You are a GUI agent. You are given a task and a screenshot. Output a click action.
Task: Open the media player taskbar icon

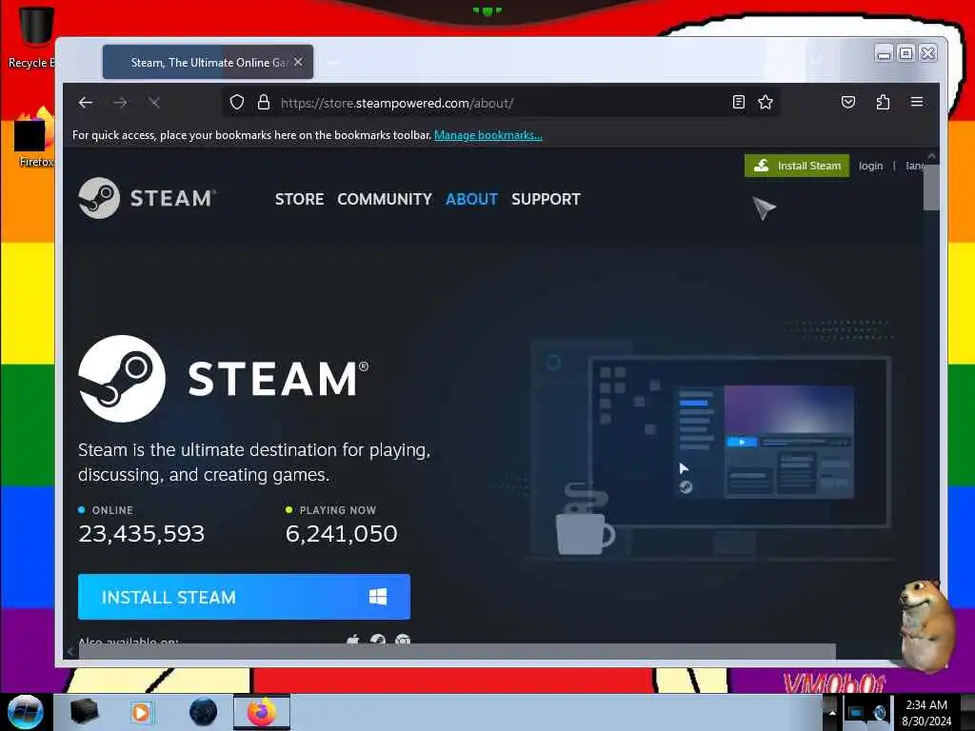(x=142, y=712)
